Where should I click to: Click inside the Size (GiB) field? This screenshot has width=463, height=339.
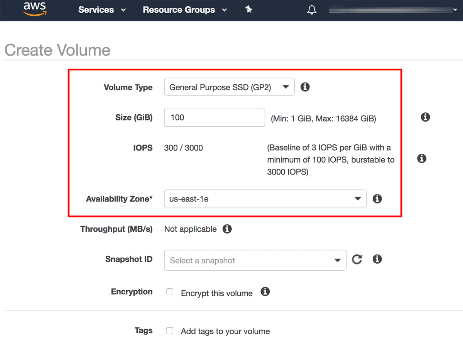tap(214, 117)
